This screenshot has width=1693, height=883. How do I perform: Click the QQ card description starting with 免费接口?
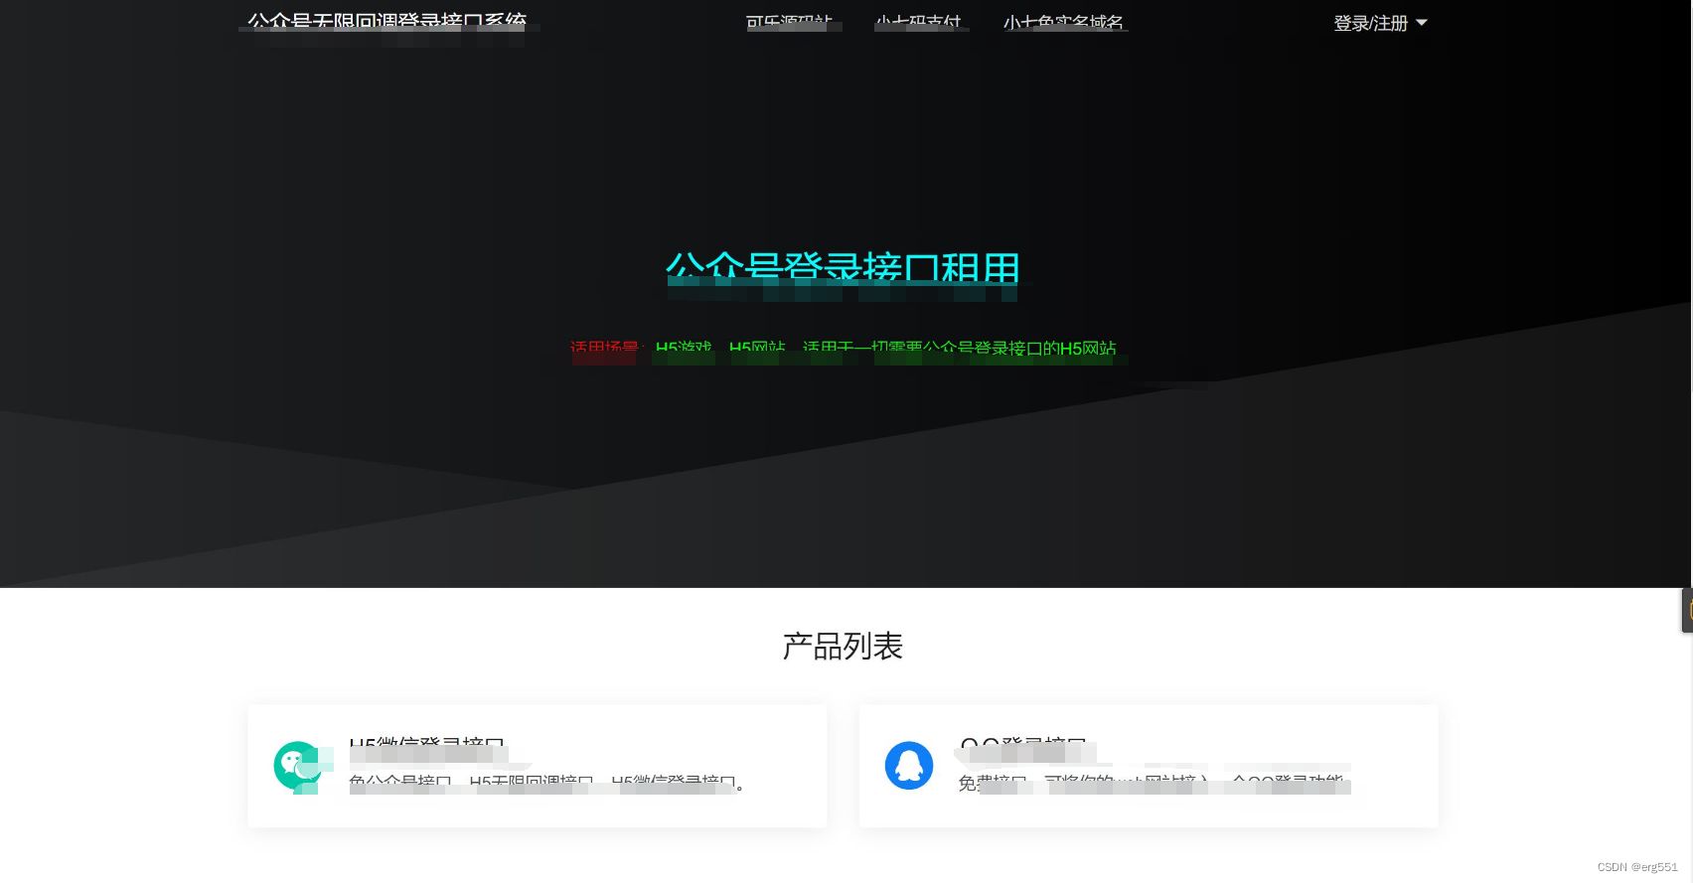coord(1152,783)
